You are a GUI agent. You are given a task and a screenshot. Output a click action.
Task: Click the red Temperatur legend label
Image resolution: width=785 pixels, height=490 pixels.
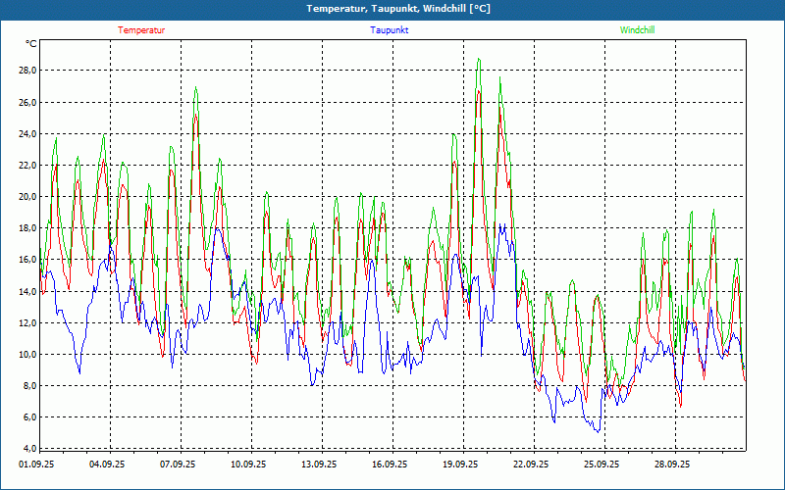pyautogui.click(x=141, y=30)
